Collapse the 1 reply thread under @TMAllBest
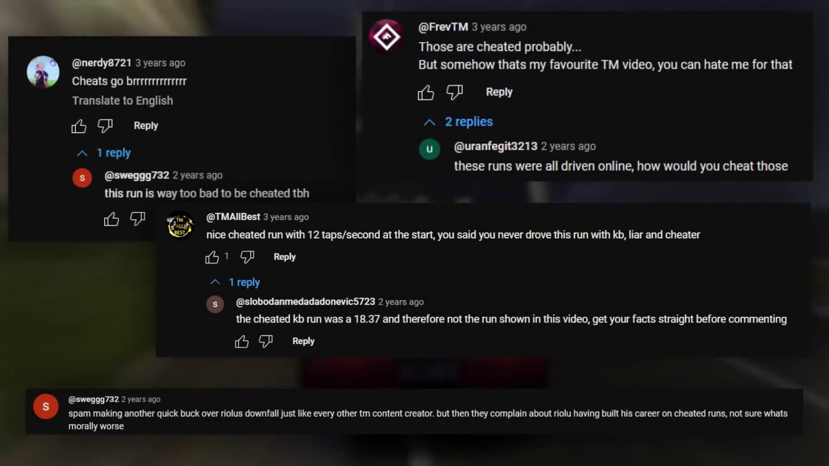Image resolution: width=829 pixels, height=466 pixels. coord(235,282)
